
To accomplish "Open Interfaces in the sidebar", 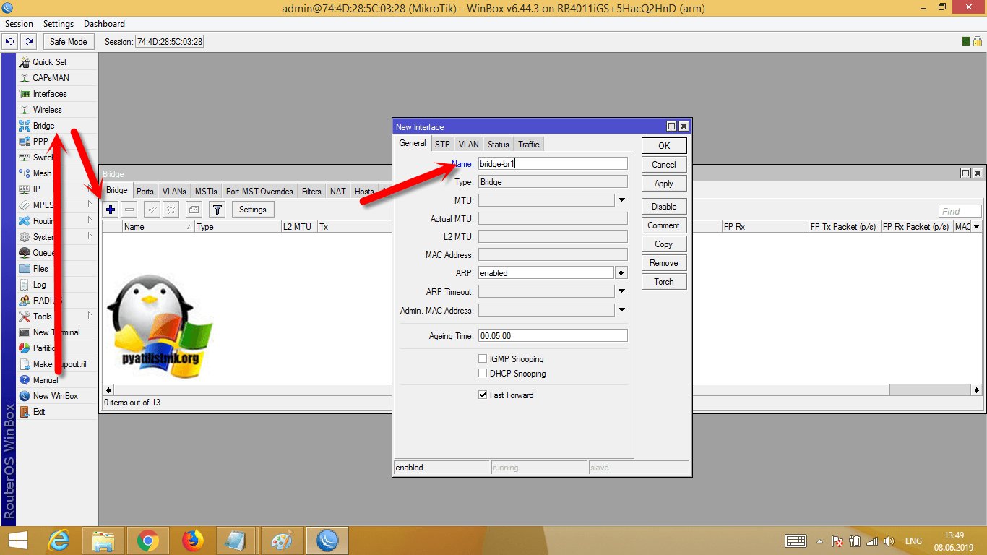I will (49, 94).
